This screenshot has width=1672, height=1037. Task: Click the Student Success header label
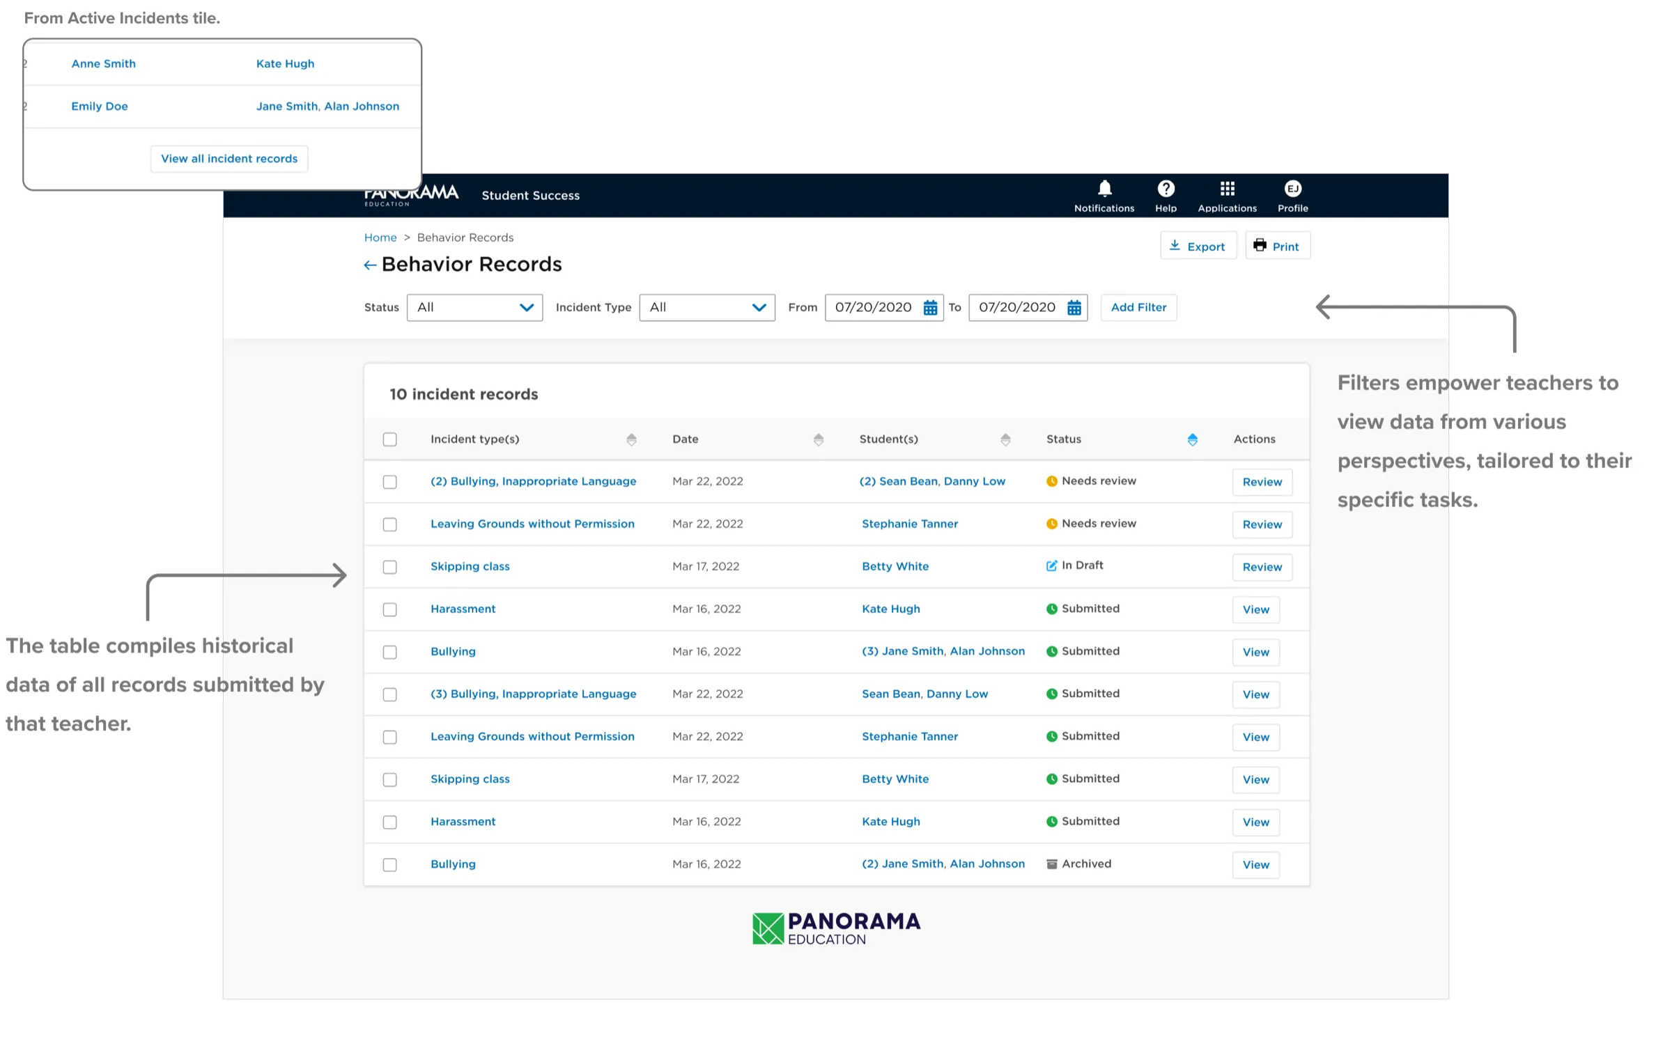coord(530,196)
